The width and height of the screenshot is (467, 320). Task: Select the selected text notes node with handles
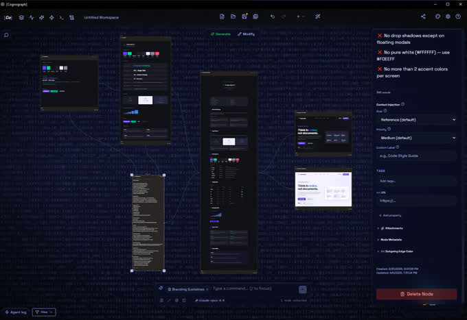tap(148, 223)
